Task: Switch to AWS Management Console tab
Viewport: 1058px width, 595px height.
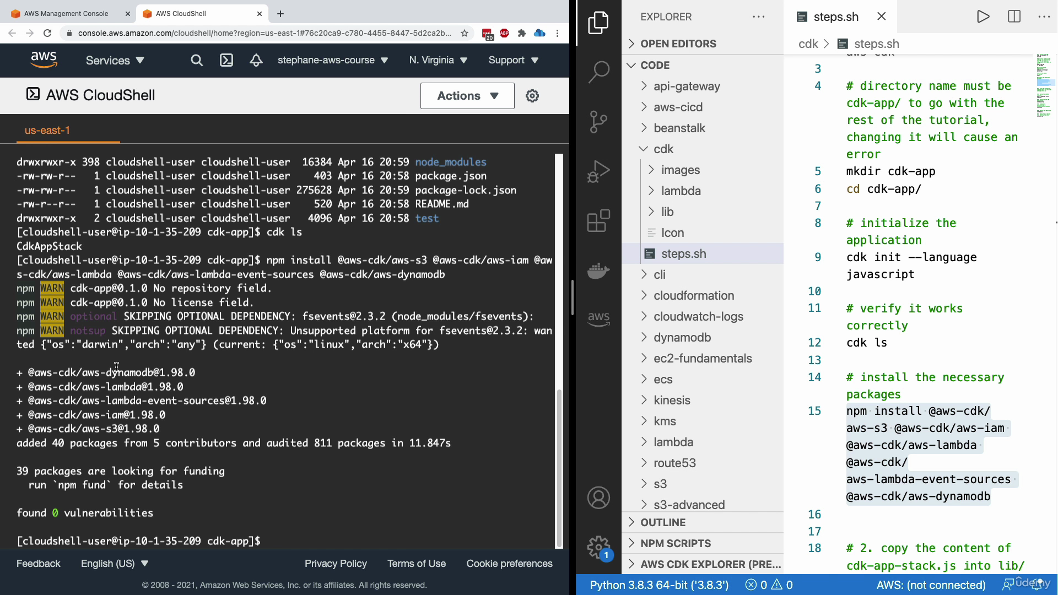Action: click(x=66, y=14)
